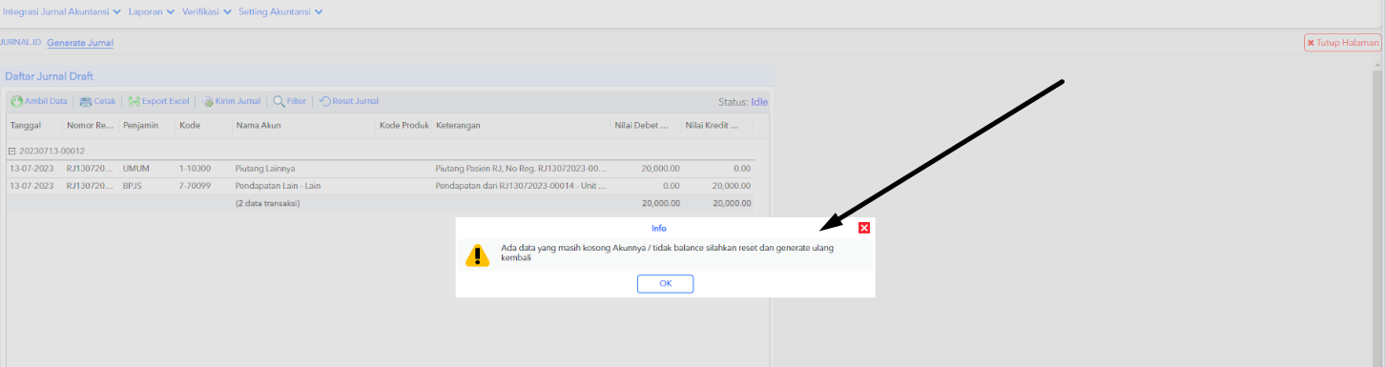Click the JURNAL.ID breadcrumb text
The image size is (1386, 367).
coord(19,43)
